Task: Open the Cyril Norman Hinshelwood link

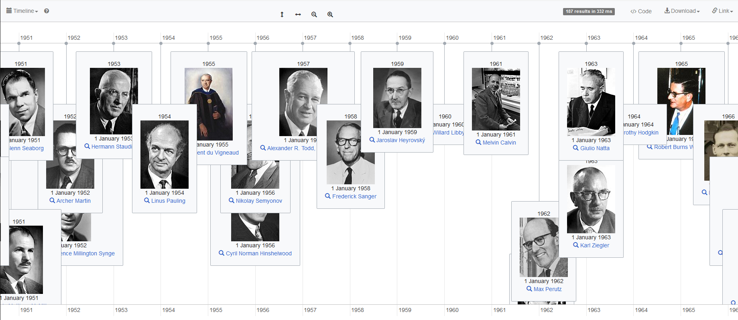Action: pyautogui.click(x=259, y=253)
